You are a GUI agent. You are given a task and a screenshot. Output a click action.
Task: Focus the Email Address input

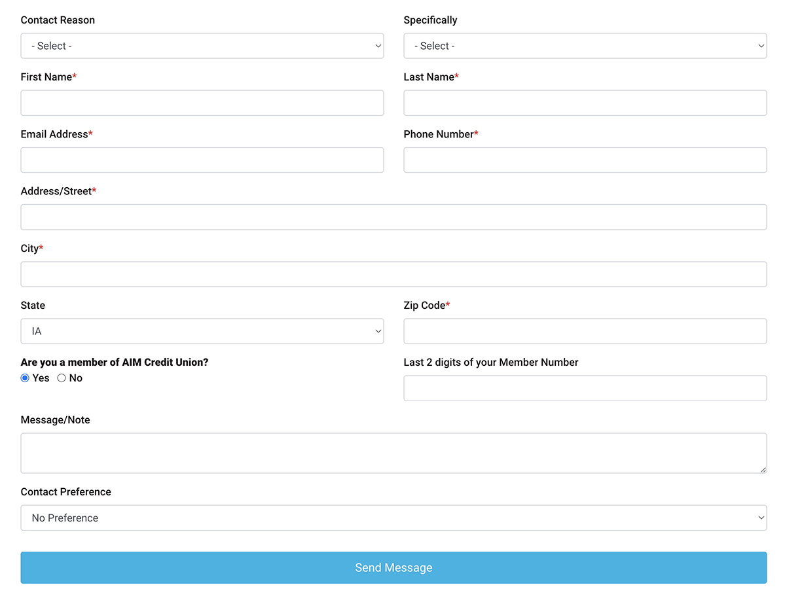202,160
